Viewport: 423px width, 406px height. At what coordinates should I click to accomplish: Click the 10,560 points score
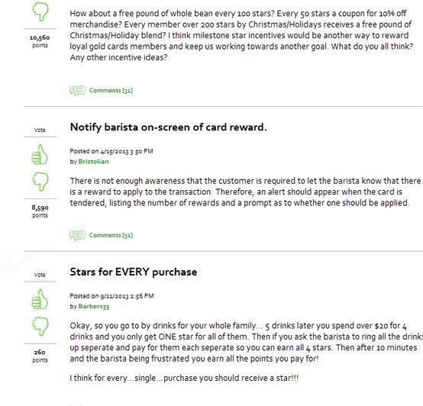tap(40, 41)
